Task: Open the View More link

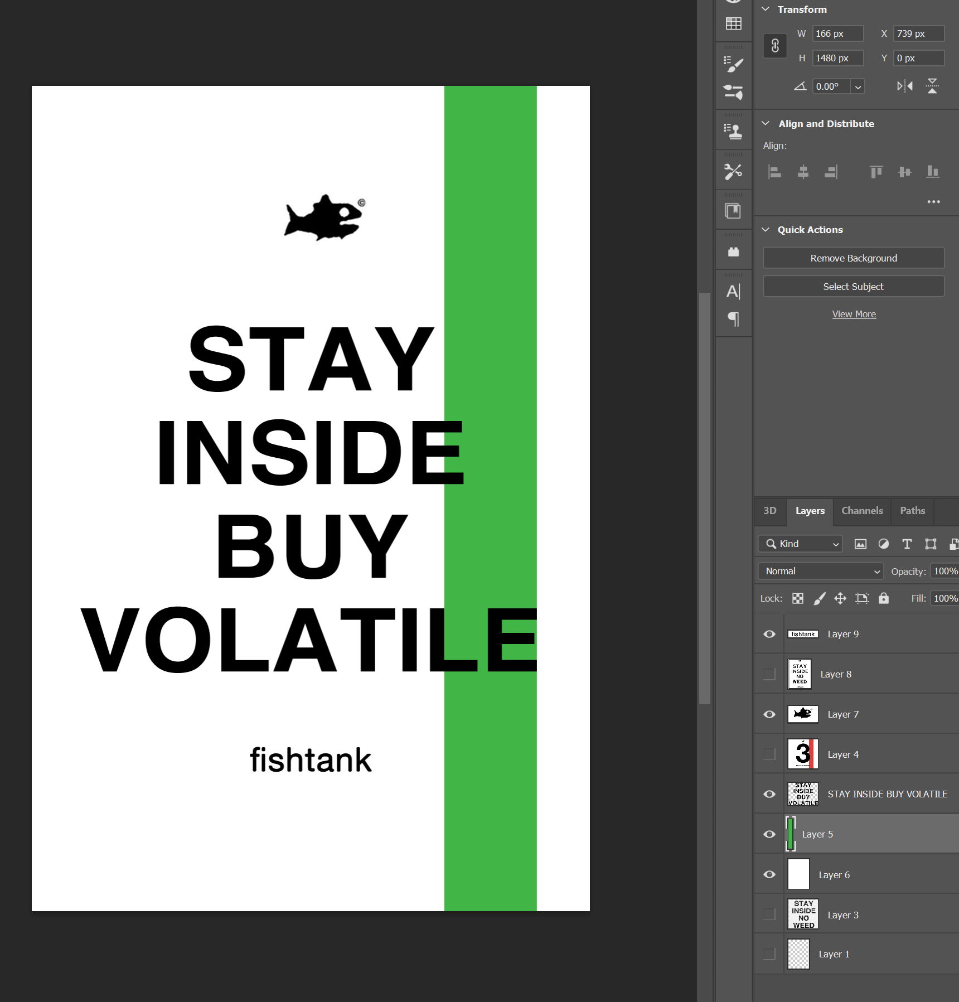Action: tap(854, 314)
